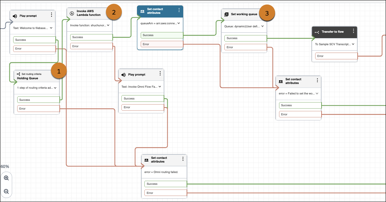Expand the '1 step of routing criteria' dropdown

coord(55,88)
